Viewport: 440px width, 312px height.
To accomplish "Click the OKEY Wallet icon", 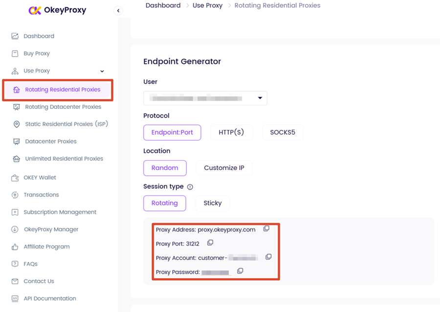I will point(15,178).
